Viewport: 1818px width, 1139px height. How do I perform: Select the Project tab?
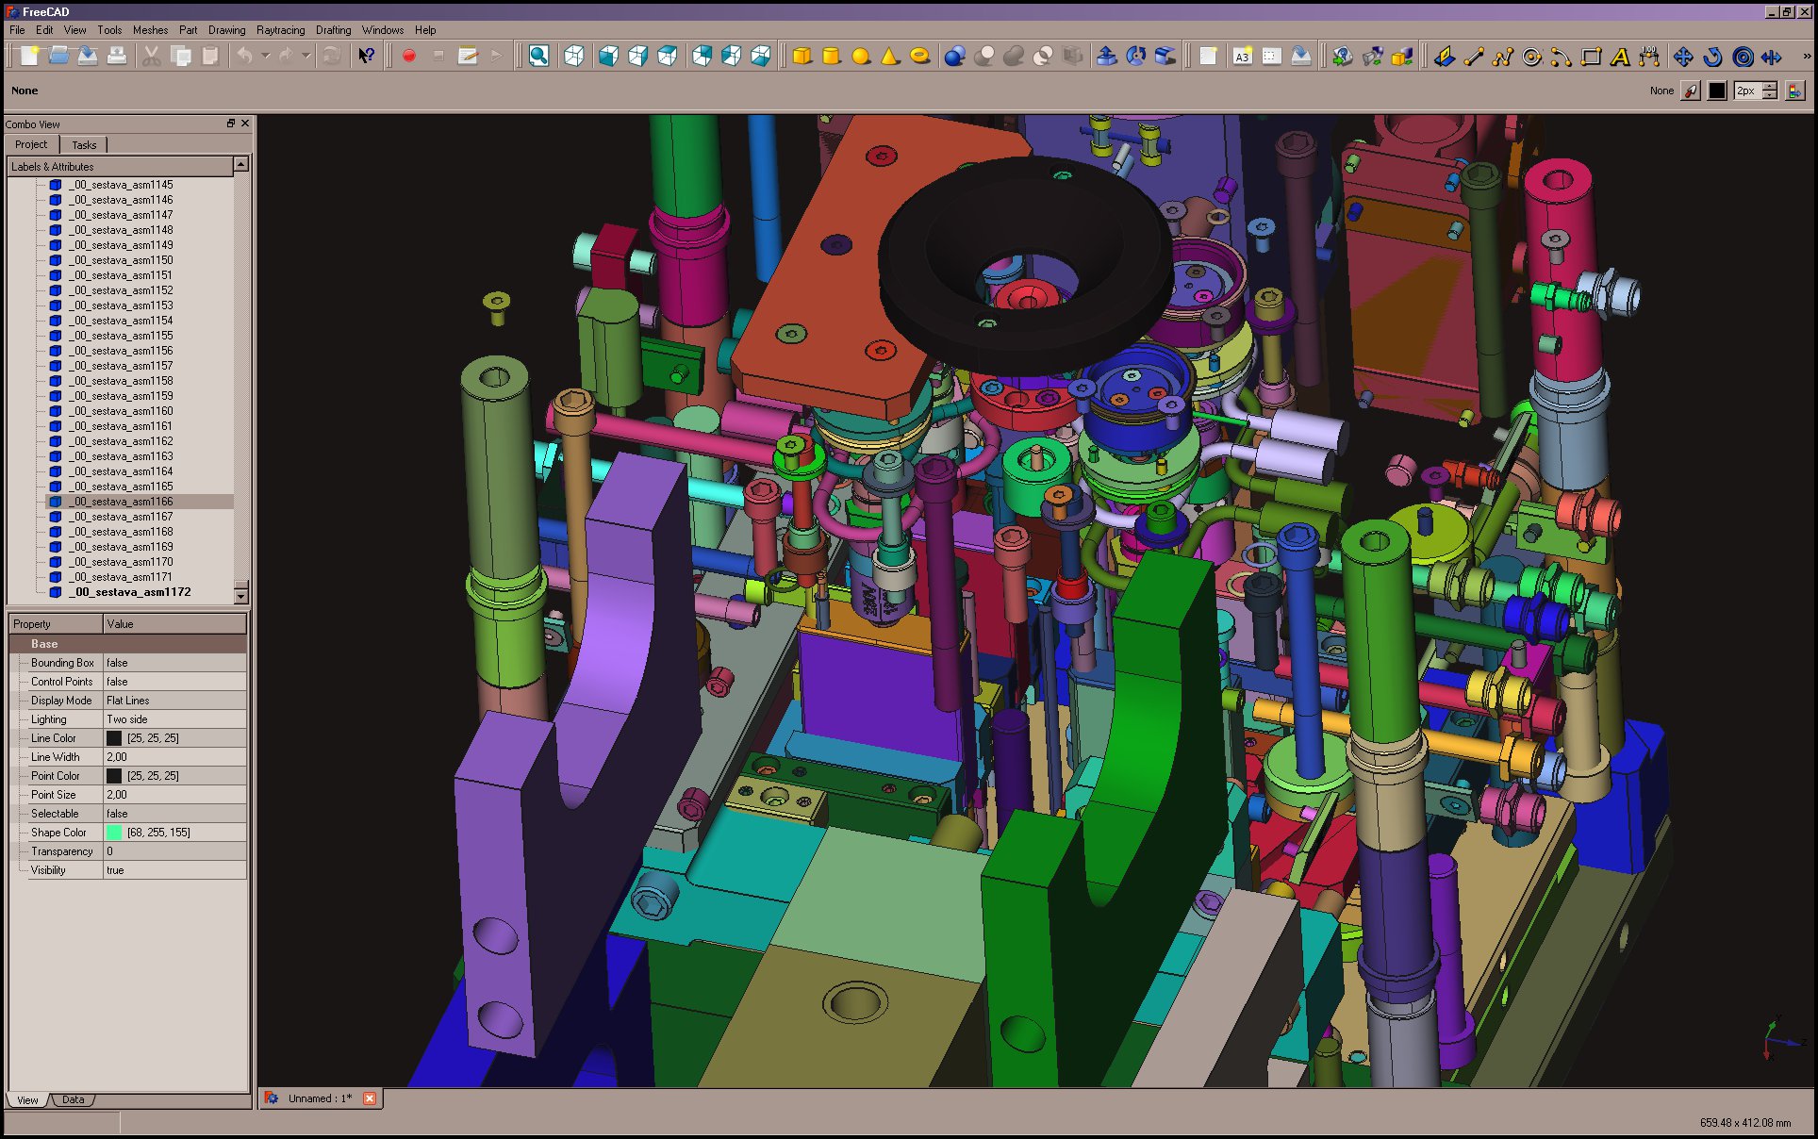pos(31,144)
